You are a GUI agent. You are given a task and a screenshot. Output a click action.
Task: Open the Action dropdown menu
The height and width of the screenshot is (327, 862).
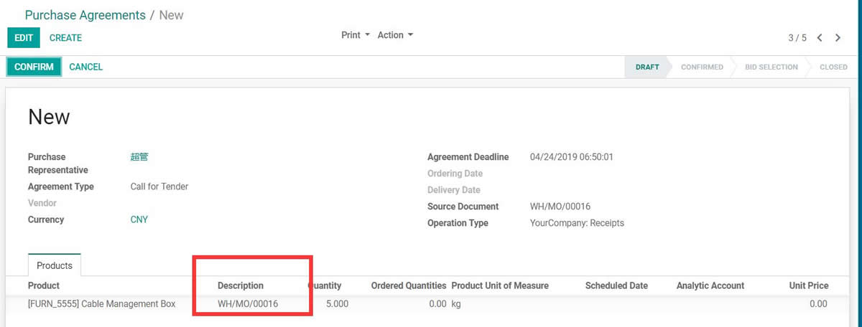(395, 35)
